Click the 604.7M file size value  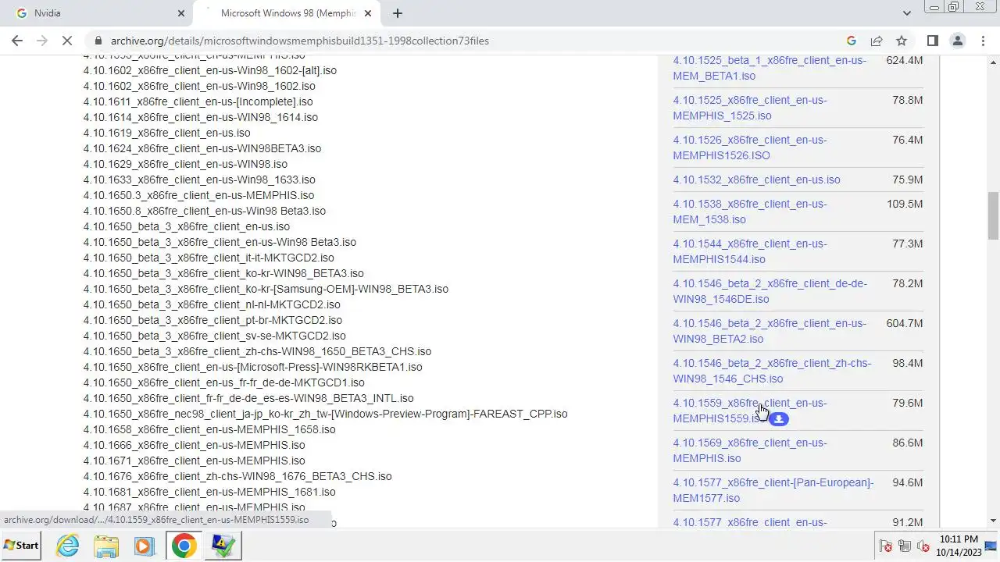tap(905, 323)
